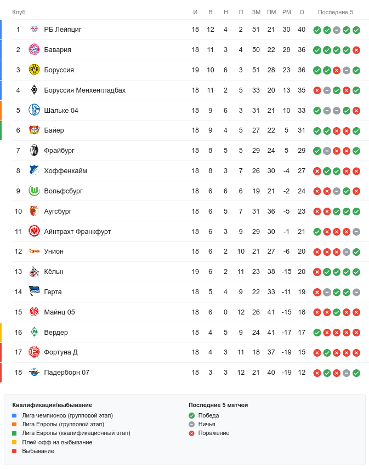Click the RB Leipzig club logo

pyautogui.click(x=34, y=30)
